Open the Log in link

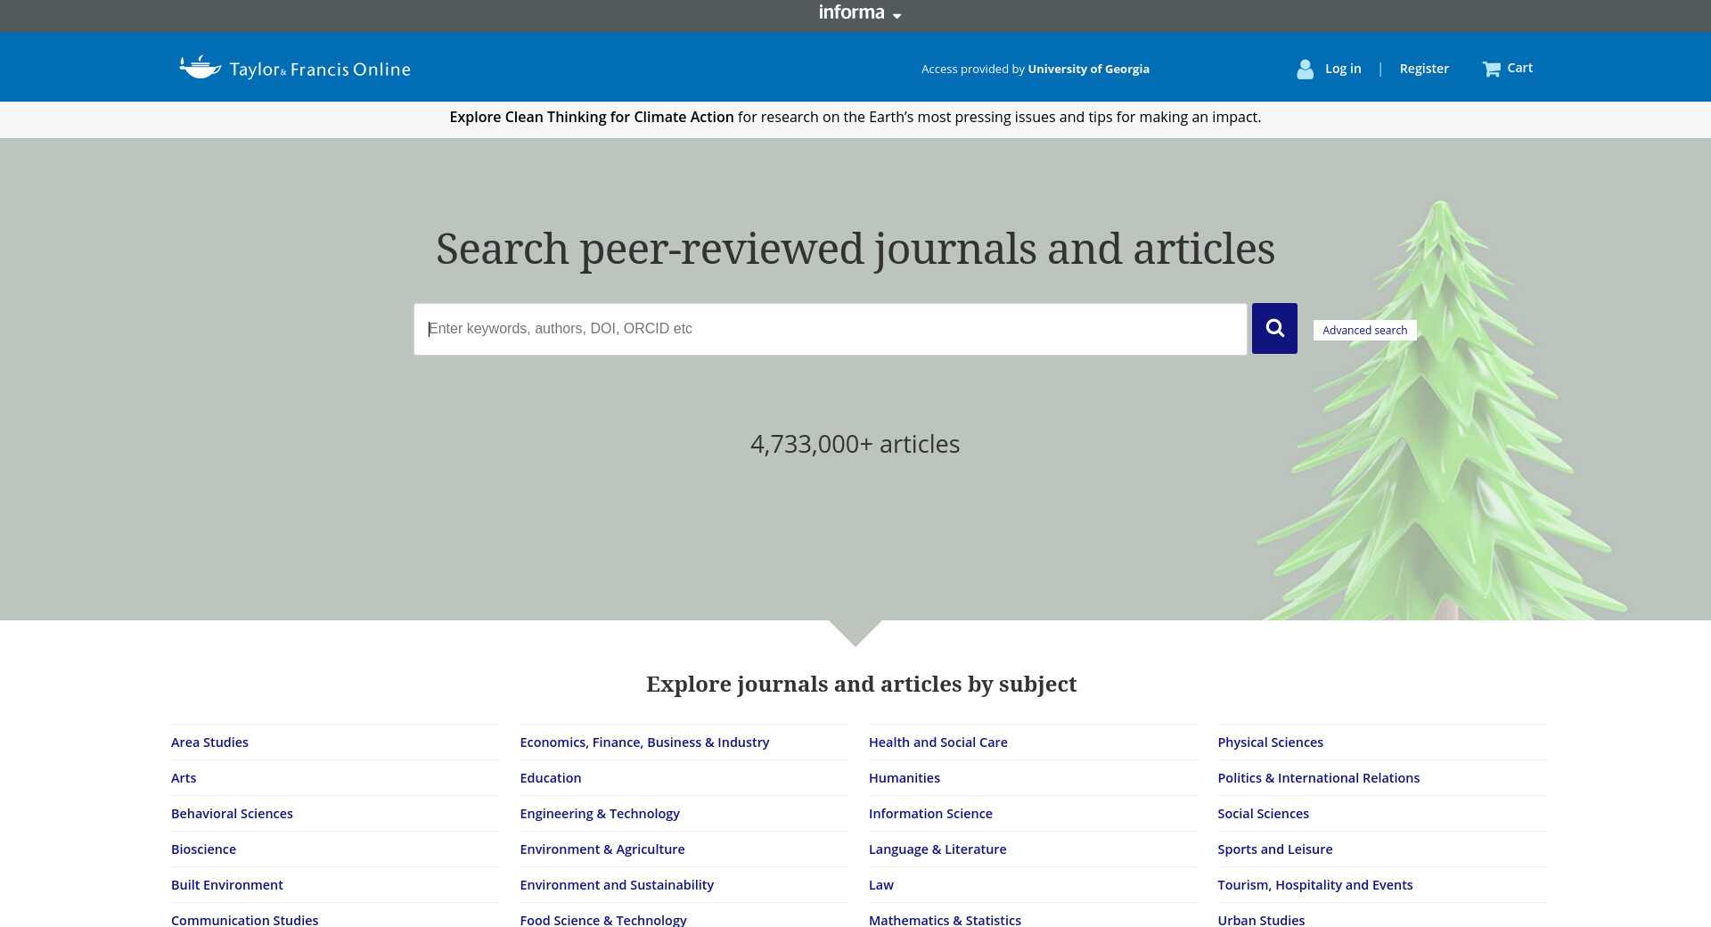1342,69
